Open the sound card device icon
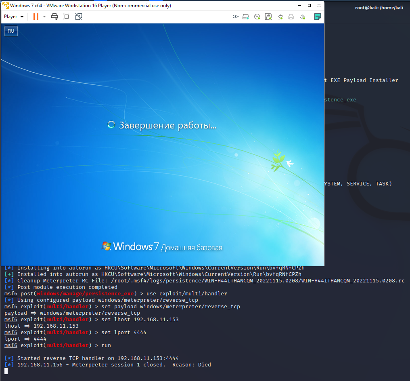Screen dimensions: 410x381 (x=302, y=17)
